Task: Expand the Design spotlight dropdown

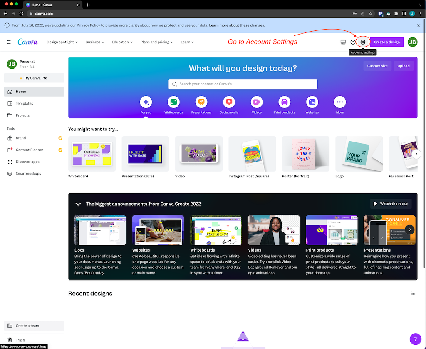Action: tap(62, 42)
